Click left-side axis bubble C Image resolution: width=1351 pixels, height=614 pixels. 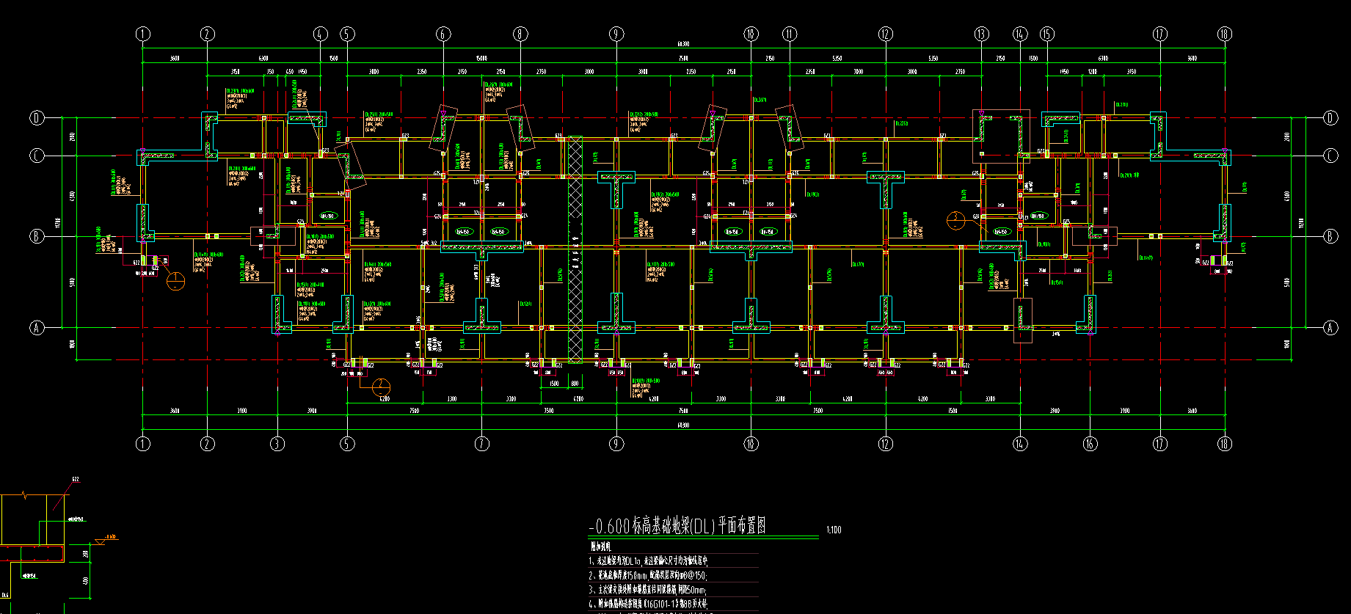tap(37, 156)
